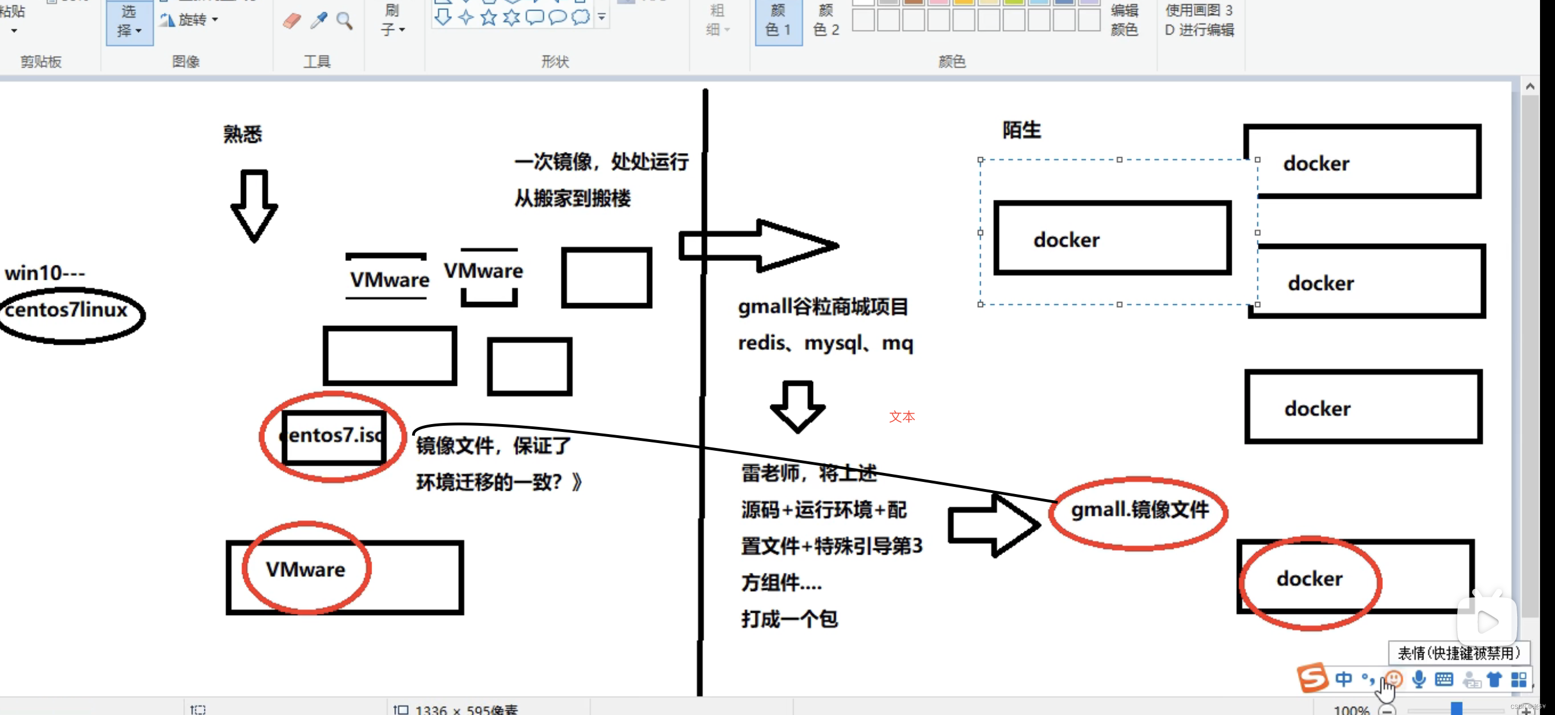Click the red 文本 text on canvas
Image resolution: width=1555 pixels, height=715 pixels.
coord(902,416)
